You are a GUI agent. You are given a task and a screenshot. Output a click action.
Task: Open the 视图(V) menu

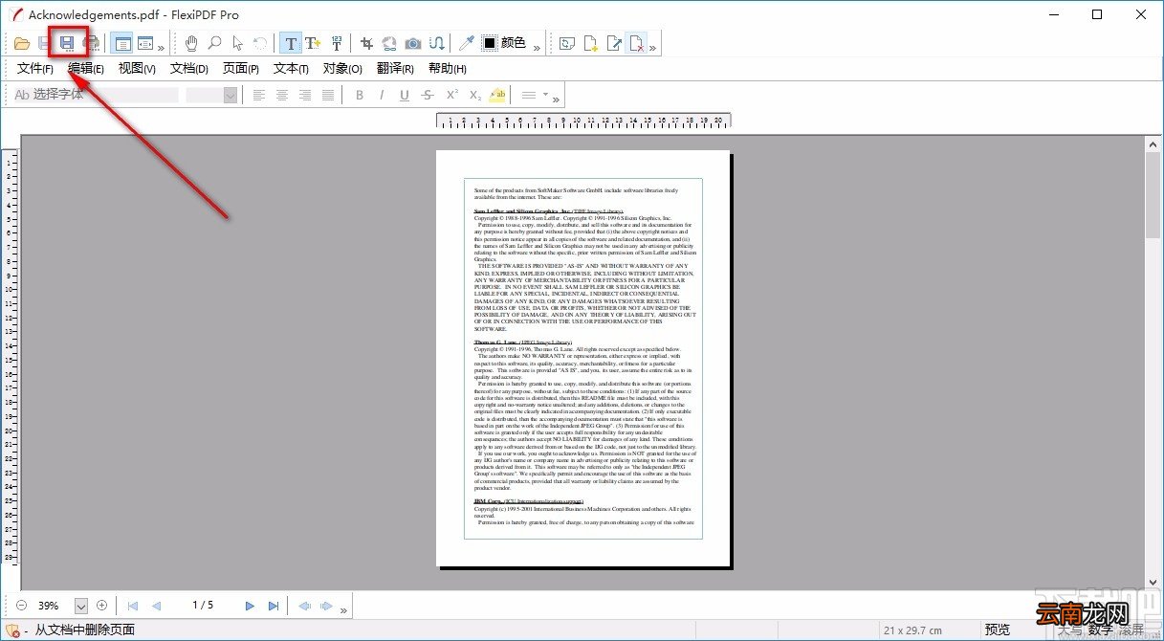tap(137, 68)
